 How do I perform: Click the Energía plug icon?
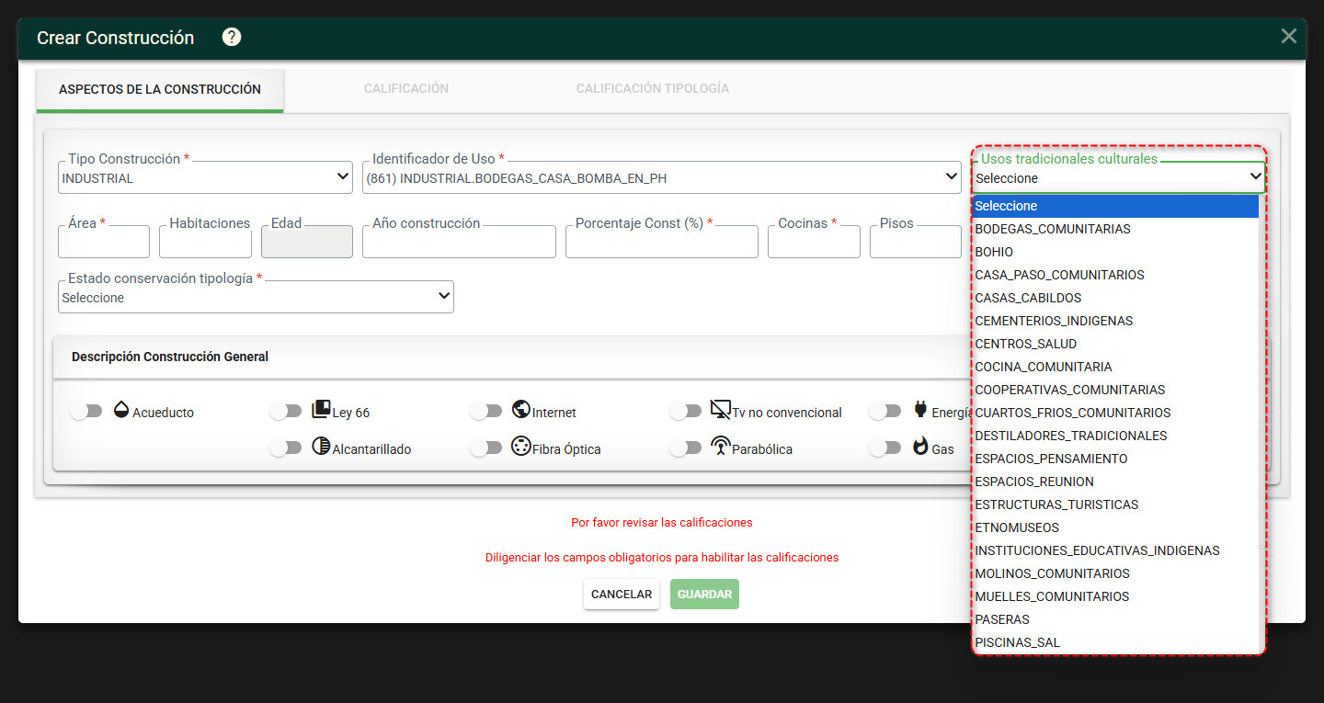[919, 409]
